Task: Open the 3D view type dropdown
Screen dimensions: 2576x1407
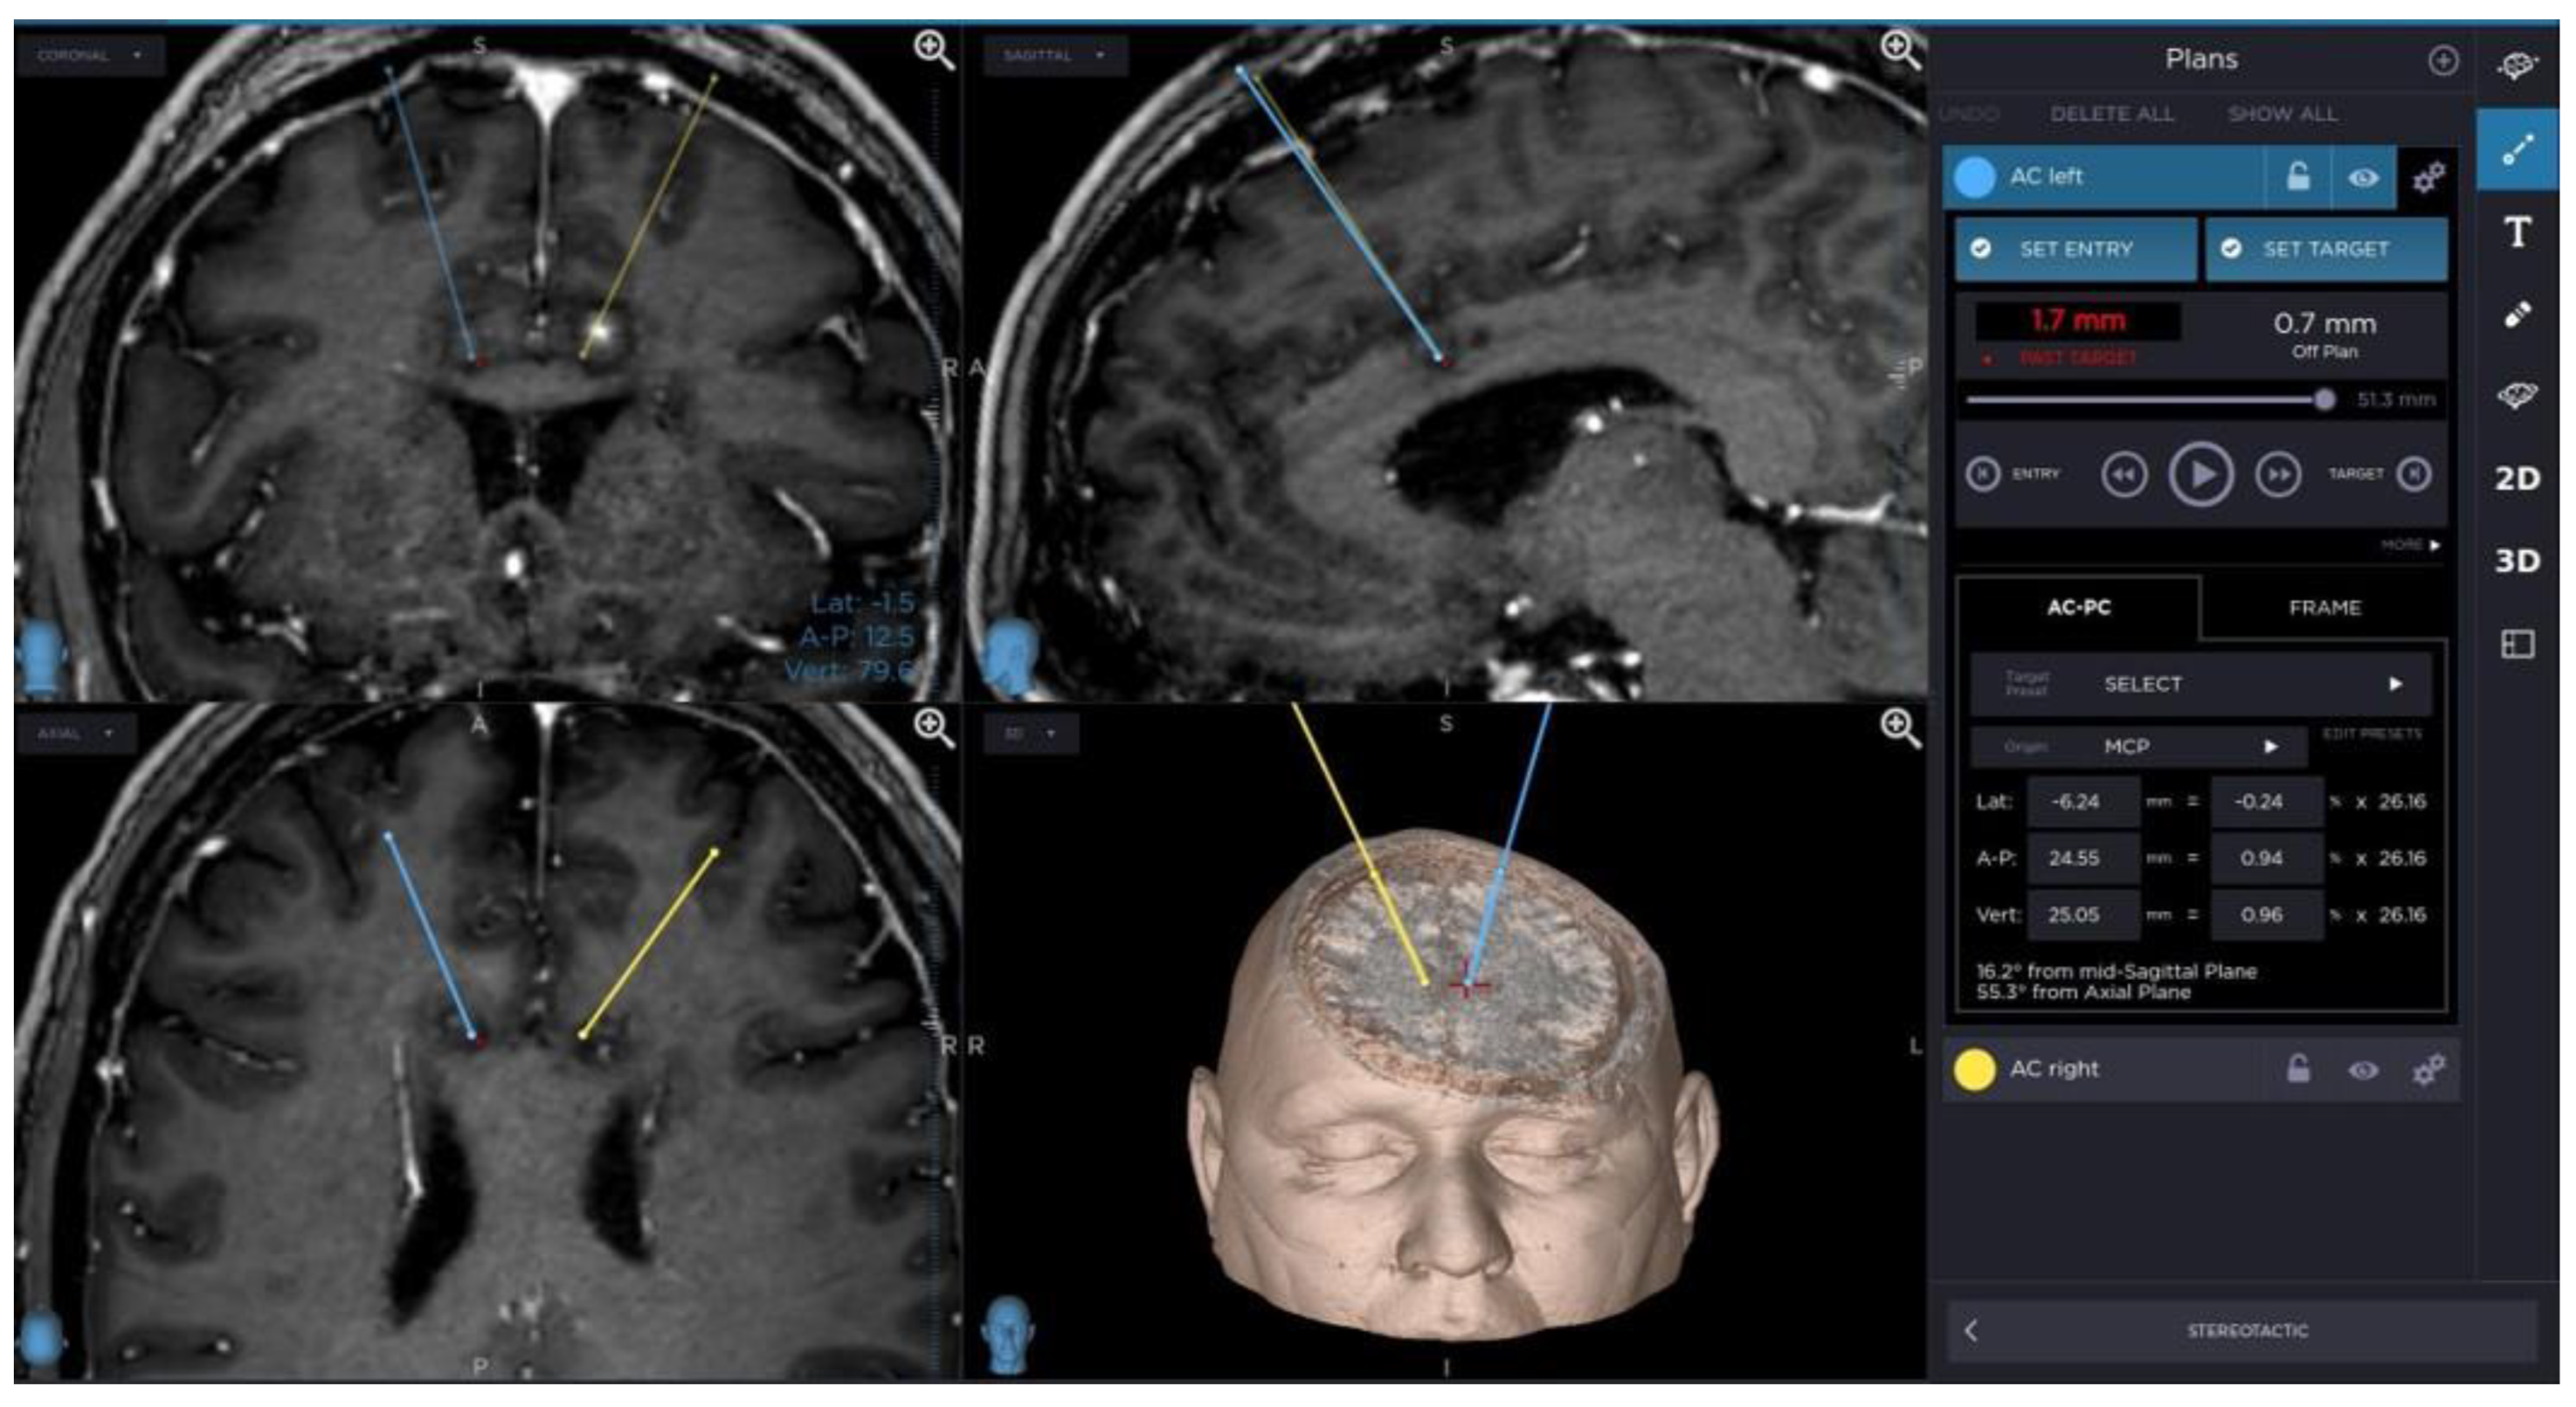Action: [1030, 734]
